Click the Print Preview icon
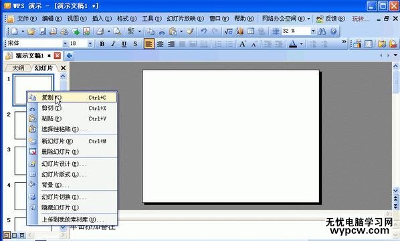Image resolution: width=400 pixels, height=241 pixels. coord(117,31)
